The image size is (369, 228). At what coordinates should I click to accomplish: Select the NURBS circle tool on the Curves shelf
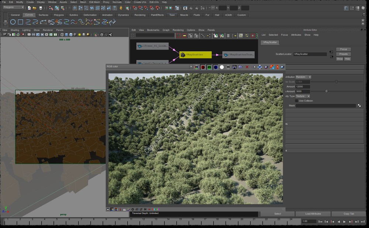coord(13,22)
